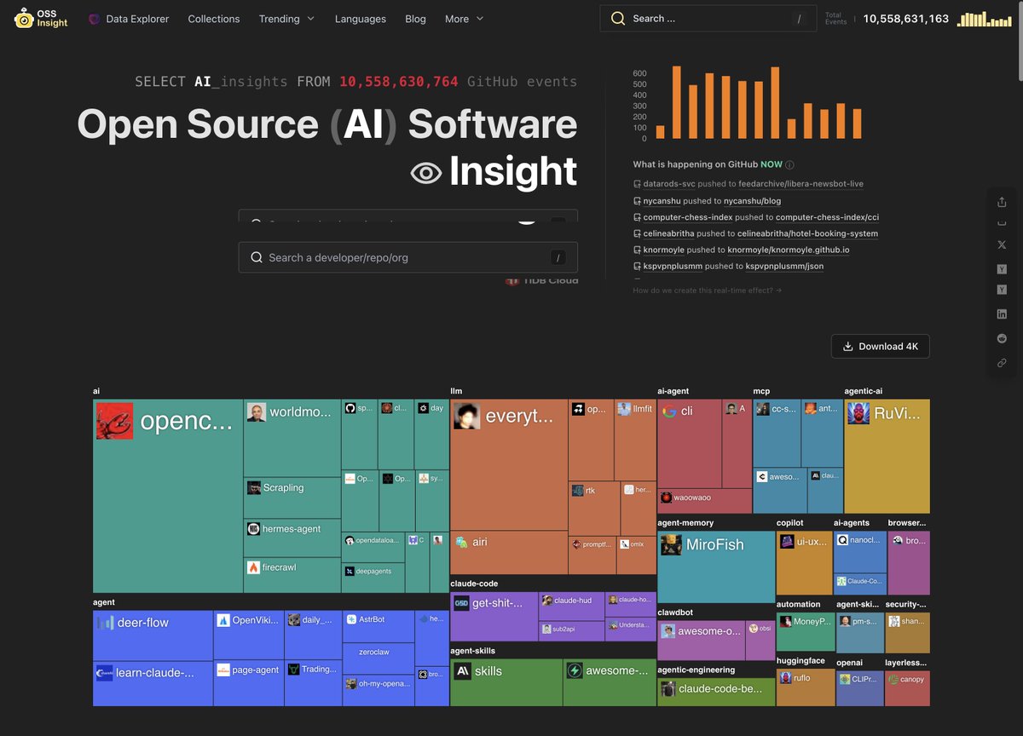Open the AstrBot tile
Viewport: 1023px width, 736px height.
pos(379,627)
